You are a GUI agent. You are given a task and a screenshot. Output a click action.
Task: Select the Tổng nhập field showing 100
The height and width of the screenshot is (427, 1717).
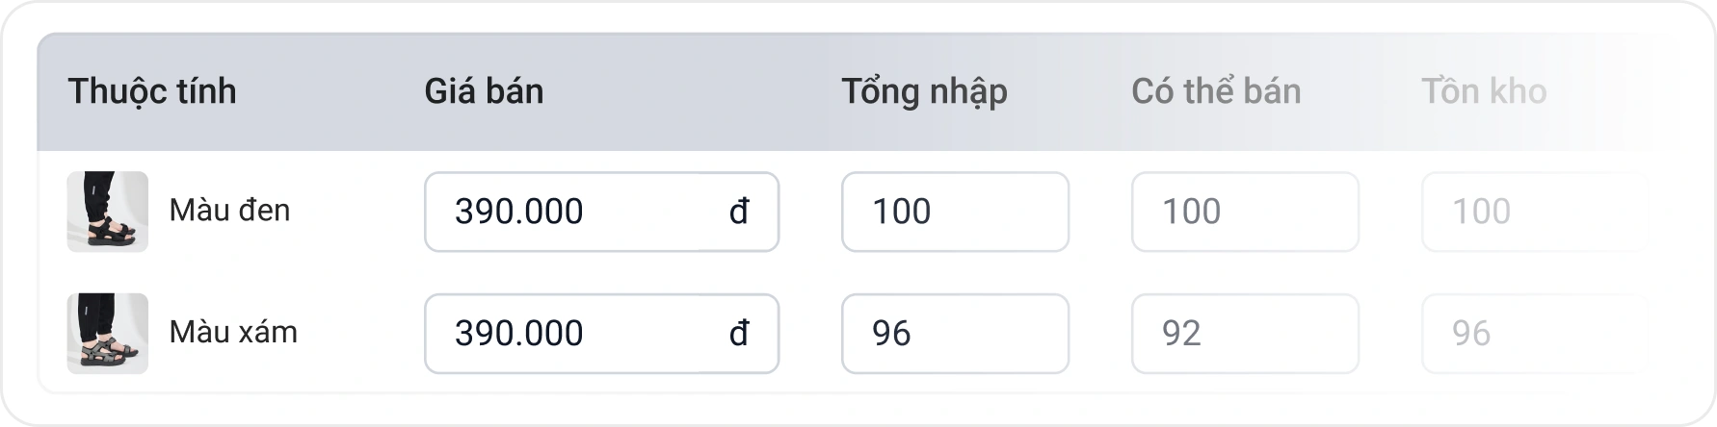(x=955, y=212)
